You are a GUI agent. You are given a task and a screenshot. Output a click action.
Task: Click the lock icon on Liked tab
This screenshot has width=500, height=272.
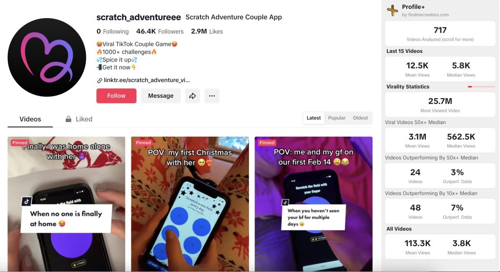68,119
